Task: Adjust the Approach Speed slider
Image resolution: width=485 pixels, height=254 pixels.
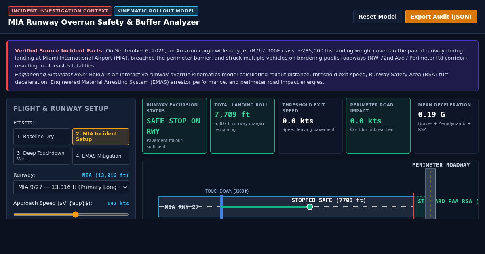Action: point(71,214)
